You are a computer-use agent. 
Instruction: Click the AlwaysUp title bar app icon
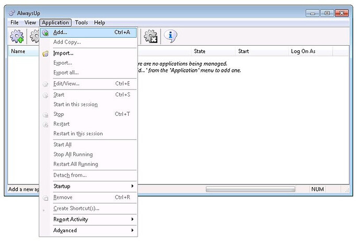pos(12,13)
